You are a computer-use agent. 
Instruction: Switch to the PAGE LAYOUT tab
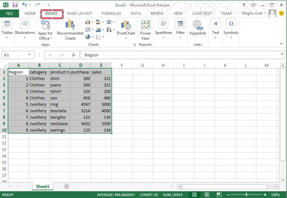tap(79, 13)
